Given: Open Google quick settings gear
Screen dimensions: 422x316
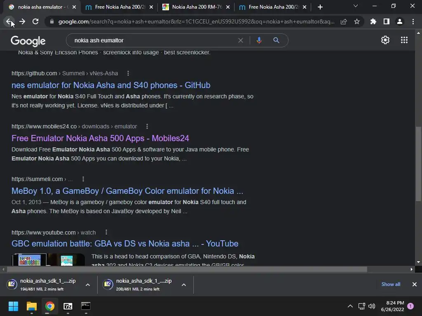Looking at the screenshot, I should (x=385, y=40).
